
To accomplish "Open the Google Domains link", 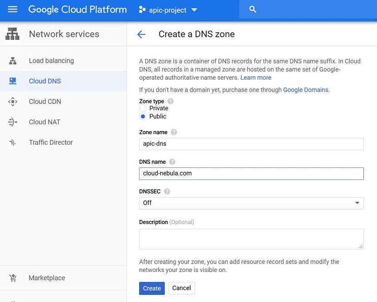I will [x=306, y=90].
